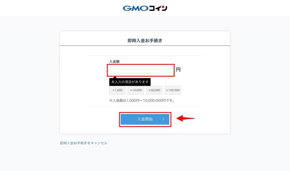The height and width of the screenshot is (171, 290).
Task: Focus the 入金額 amount input field
Action: point(141,70)
